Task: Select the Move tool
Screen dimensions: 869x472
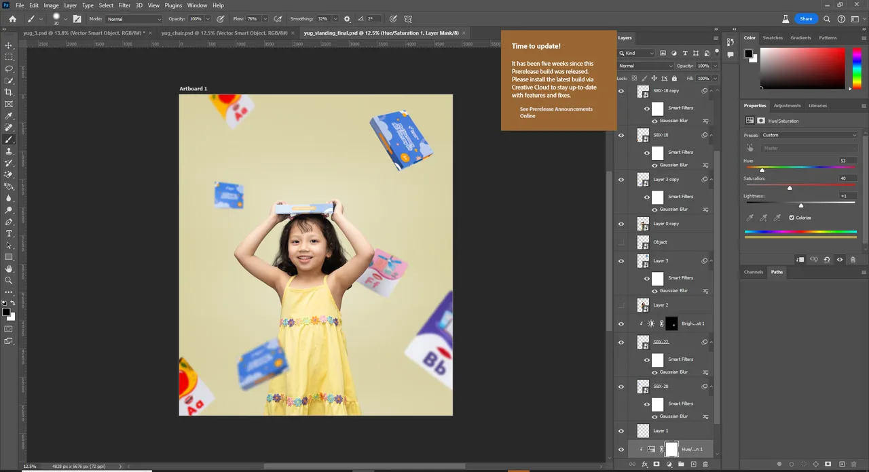Action: pyautogui.click(x=9, y=45)
